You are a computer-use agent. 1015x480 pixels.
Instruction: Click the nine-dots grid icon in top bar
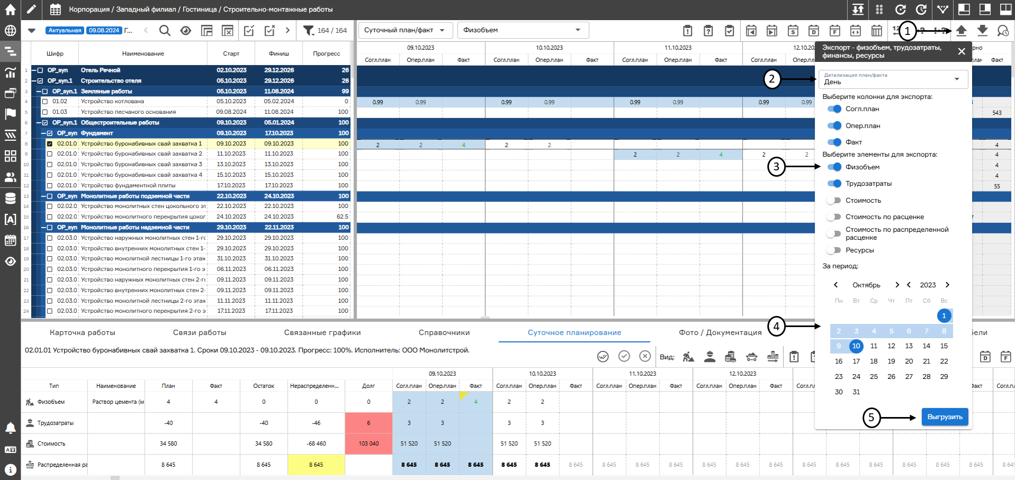point(879,10)
